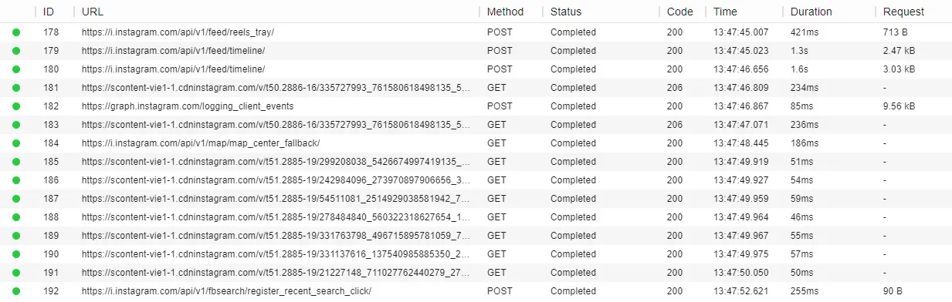Open the map_center_fallback request URL

pos(201,143)
